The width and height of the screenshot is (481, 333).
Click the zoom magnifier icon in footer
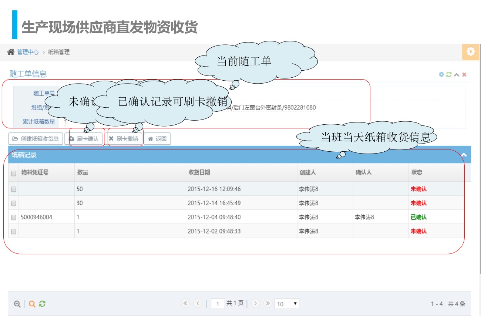point(17,304)
